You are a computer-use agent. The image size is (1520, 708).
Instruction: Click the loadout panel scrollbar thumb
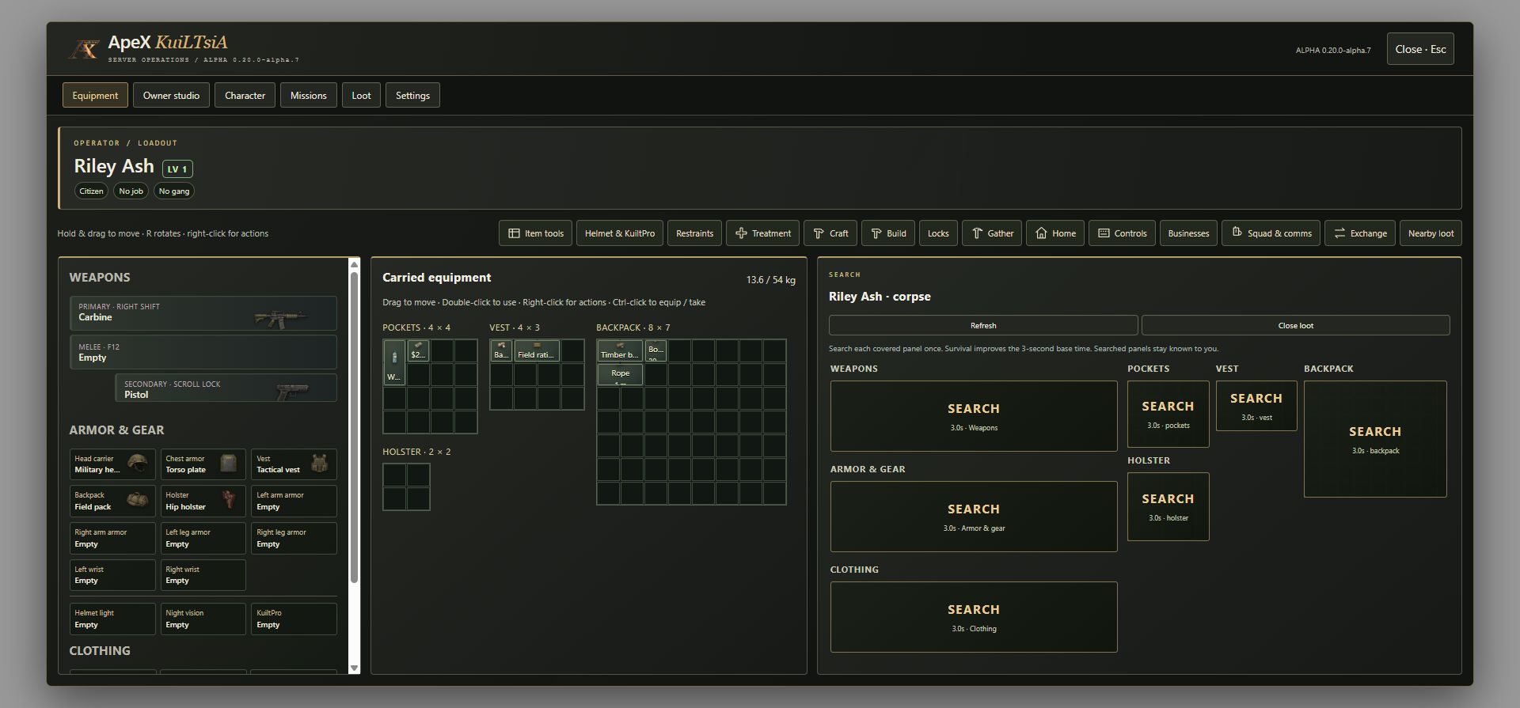354,427
